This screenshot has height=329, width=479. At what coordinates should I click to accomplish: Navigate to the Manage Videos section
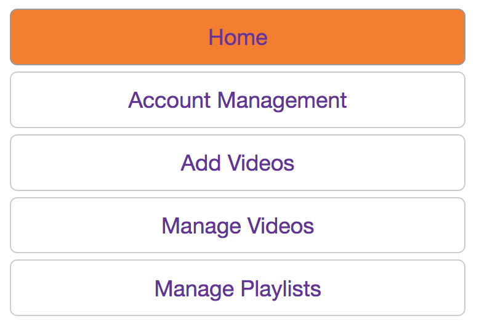[238, 226]
